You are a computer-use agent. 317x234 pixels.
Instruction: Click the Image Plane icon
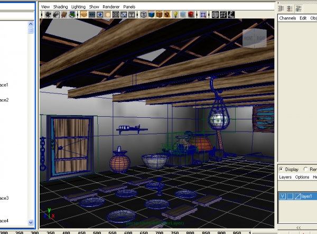(72, 15)
